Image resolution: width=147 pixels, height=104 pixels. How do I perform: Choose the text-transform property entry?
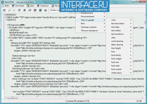(x=119, y=34)
